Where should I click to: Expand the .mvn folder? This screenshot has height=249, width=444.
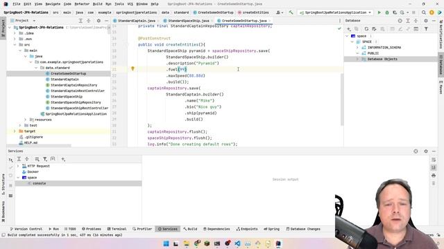pos(15,39)
